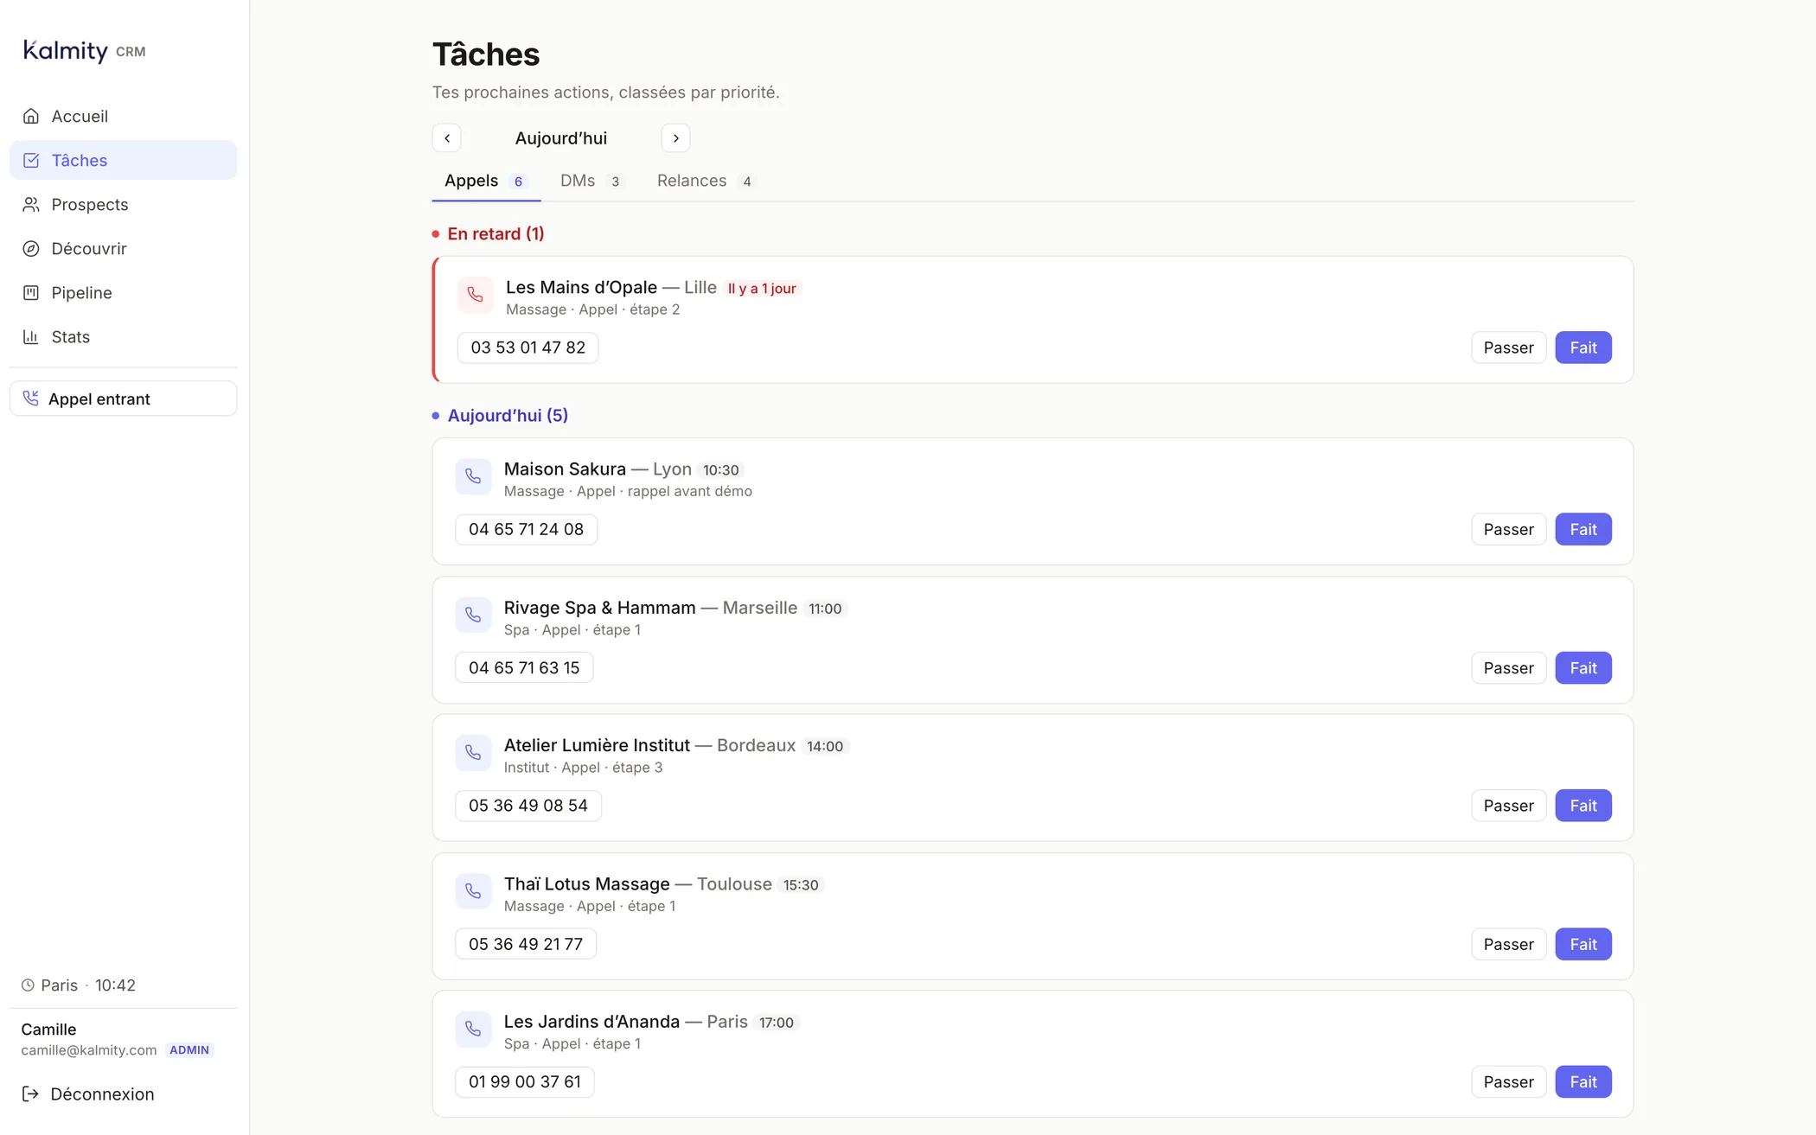Screen dimensions: 1816x1135
Task: Click the phone icon for Rivage Spa & Hammam
Action: click(x=473, y=615)
